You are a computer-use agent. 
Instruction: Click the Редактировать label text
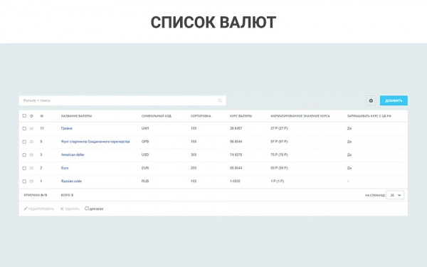click(41, 209)
